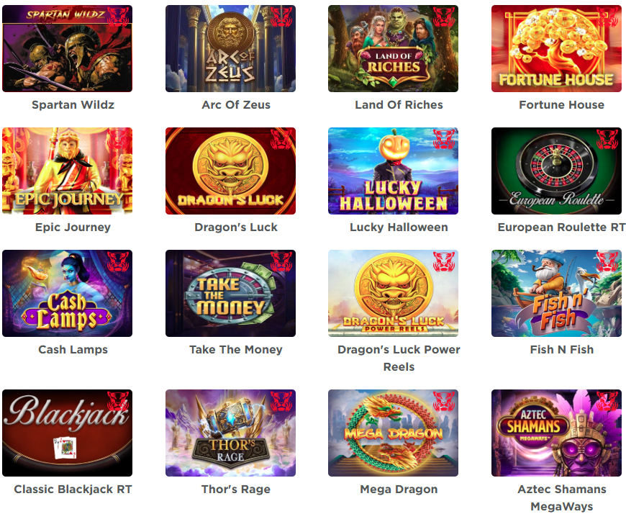This screenshot has height=514, width=626.
Task: Click the Arc Of Zeus game image
Action: point(230,49)
